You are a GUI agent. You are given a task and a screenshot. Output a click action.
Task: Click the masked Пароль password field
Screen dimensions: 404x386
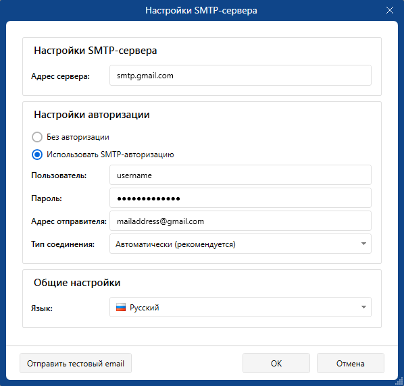pyautogui.click(x=241, y=198)
